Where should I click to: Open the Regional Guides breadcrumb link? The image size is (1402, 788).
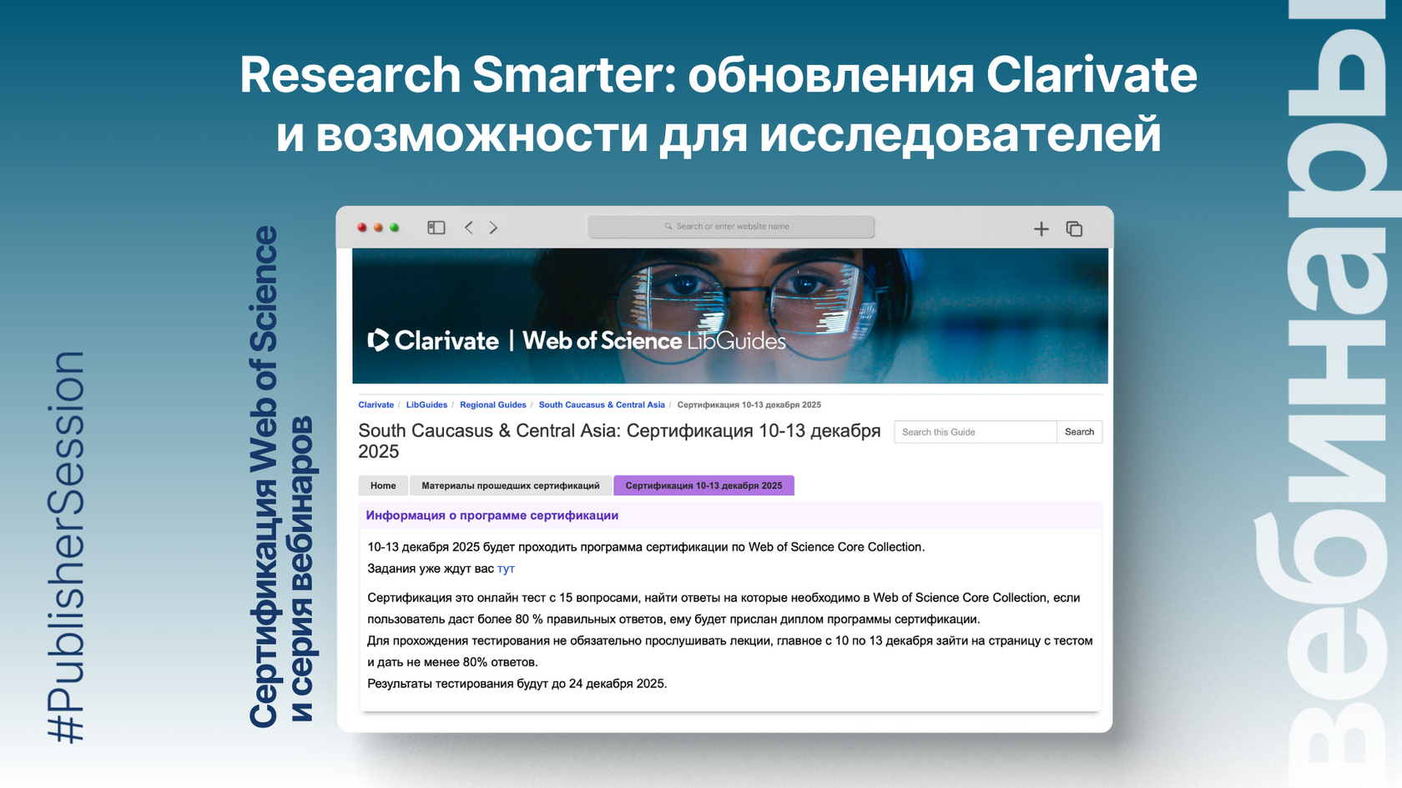pyautogui.click(x=493, y=405)
